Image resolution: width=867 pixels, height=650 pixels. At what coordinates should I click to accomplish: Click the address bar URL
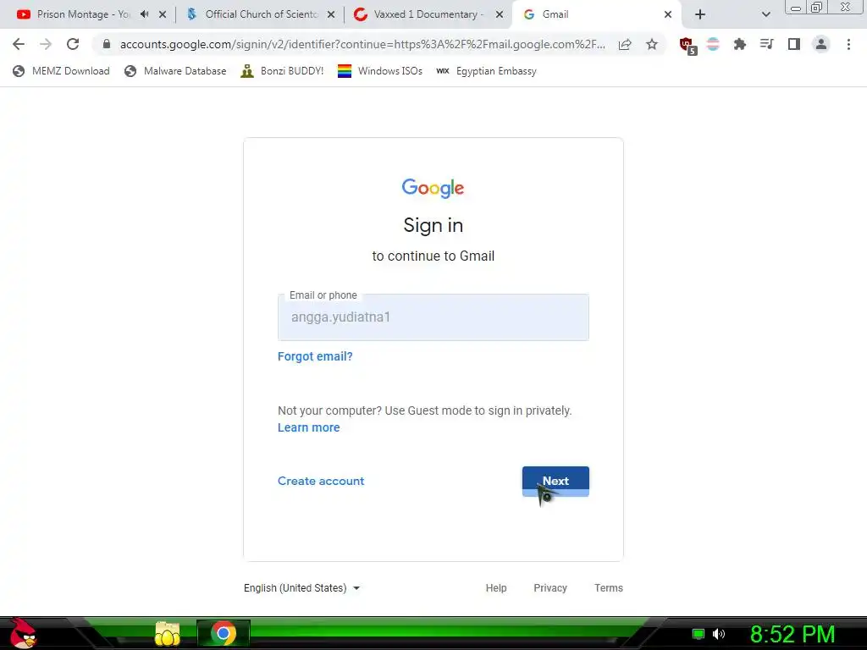coord(362,44)
